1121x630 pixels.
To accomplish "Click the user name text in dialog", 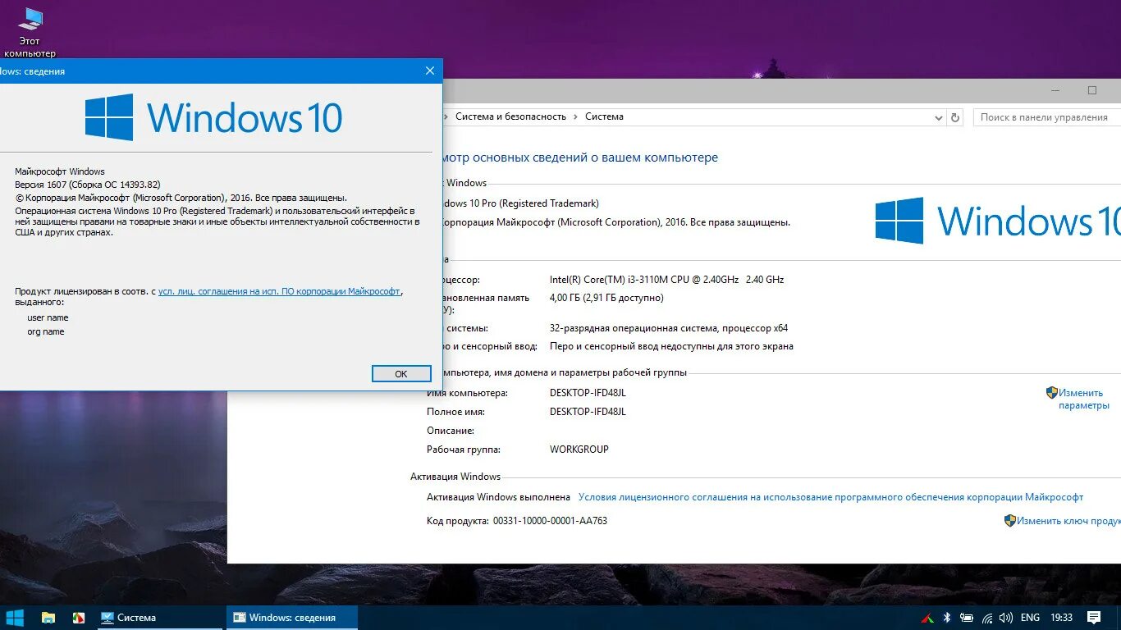I will tap(48, 317).
